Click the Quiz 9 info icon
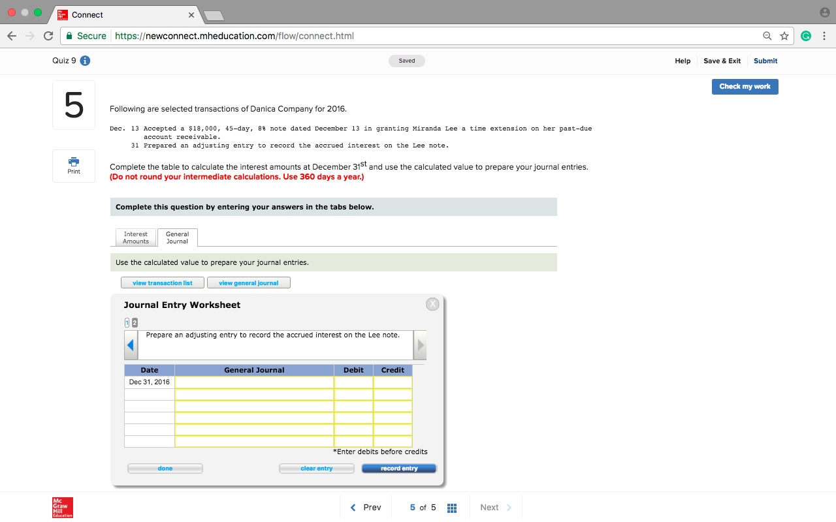Screen dimensions: 836x522 (87, 60)
